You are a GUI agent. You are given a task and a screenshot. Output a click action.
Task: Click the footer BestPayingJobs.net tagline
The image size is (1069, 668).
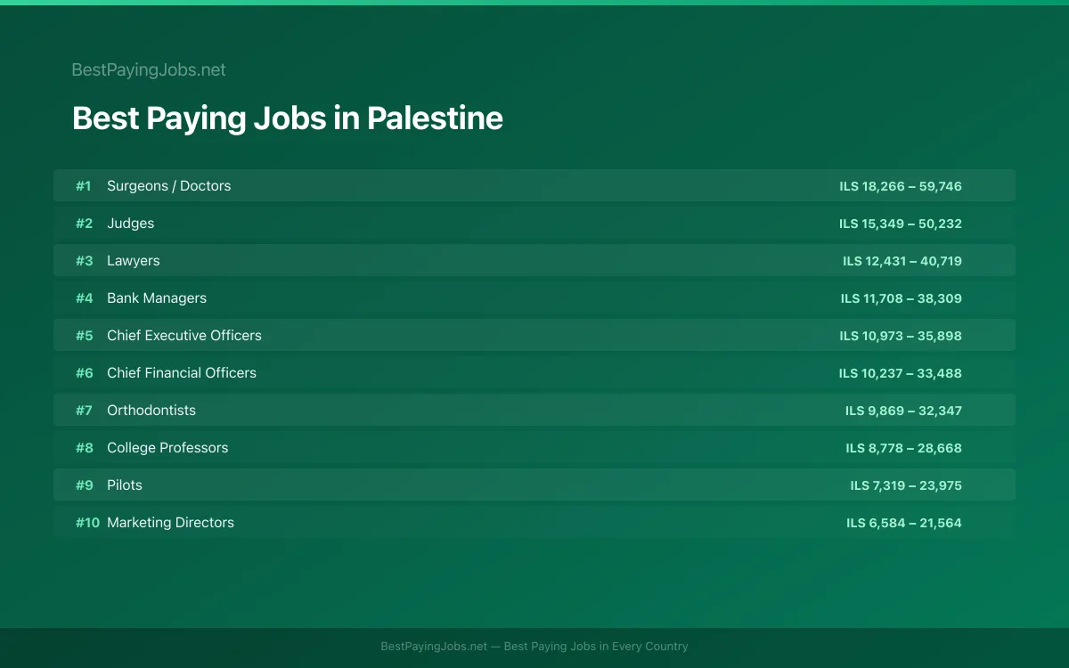click(534, 647)
